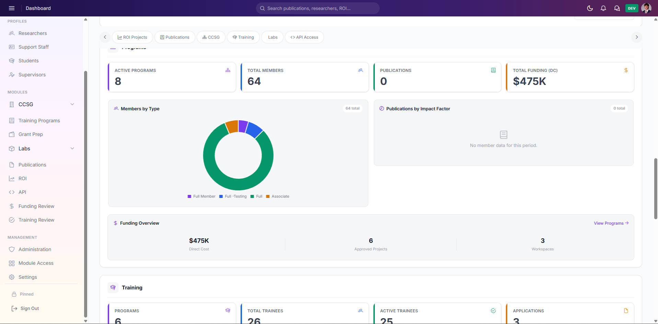This screenshot has width=658, height=324.
Task: Open notifications bell icon
Action: [x=603, y=8]
